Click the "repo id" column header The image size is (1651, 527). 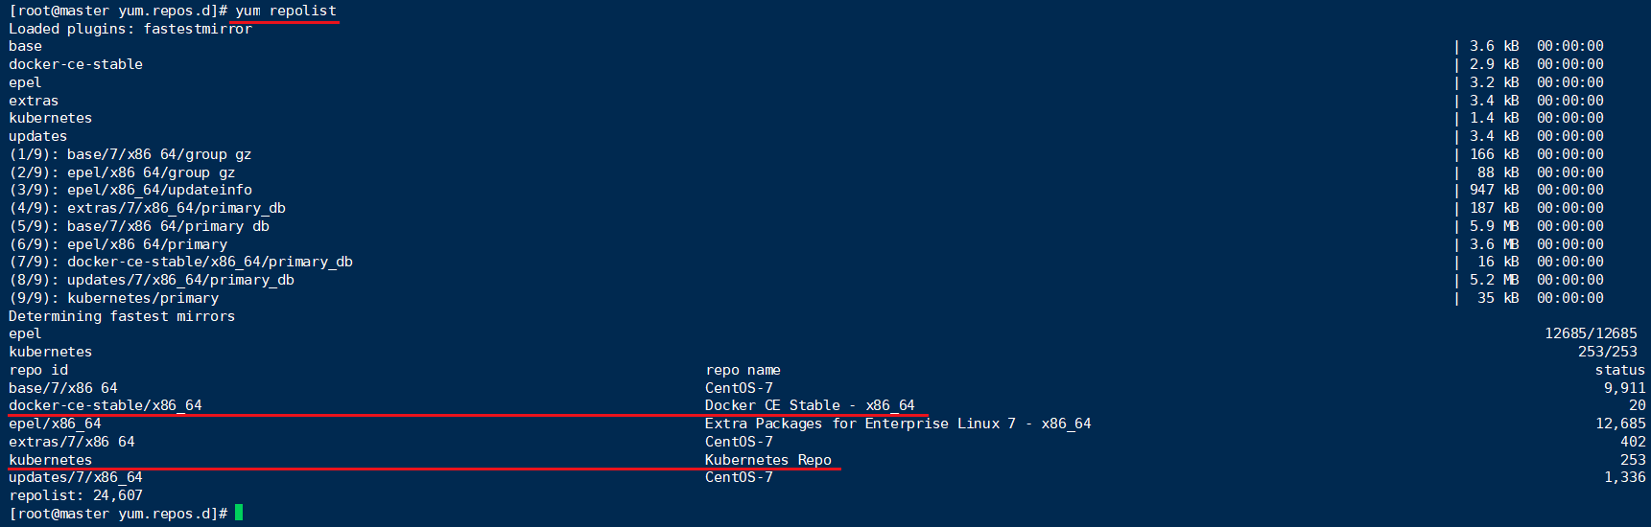pos(38,370)
